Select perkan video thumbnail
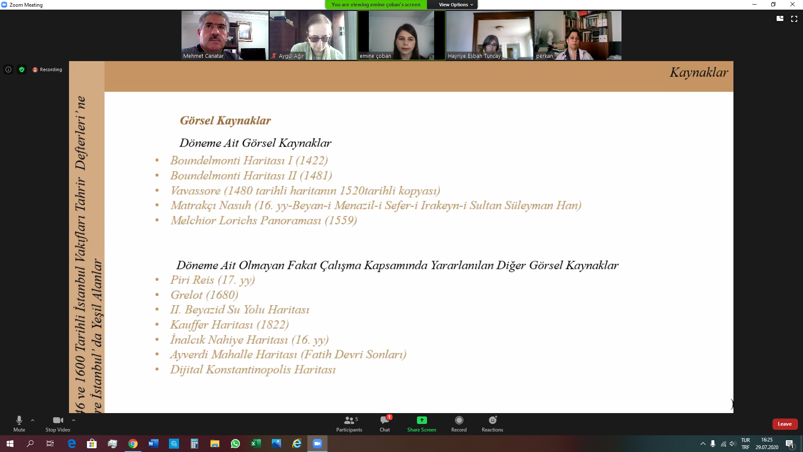 578,35
